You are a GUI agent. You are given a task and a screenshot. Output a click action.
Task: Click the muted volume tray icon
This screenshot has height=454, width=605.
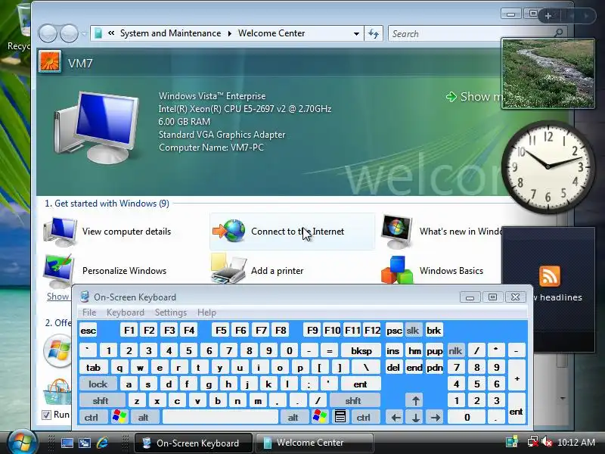point(546,442)
